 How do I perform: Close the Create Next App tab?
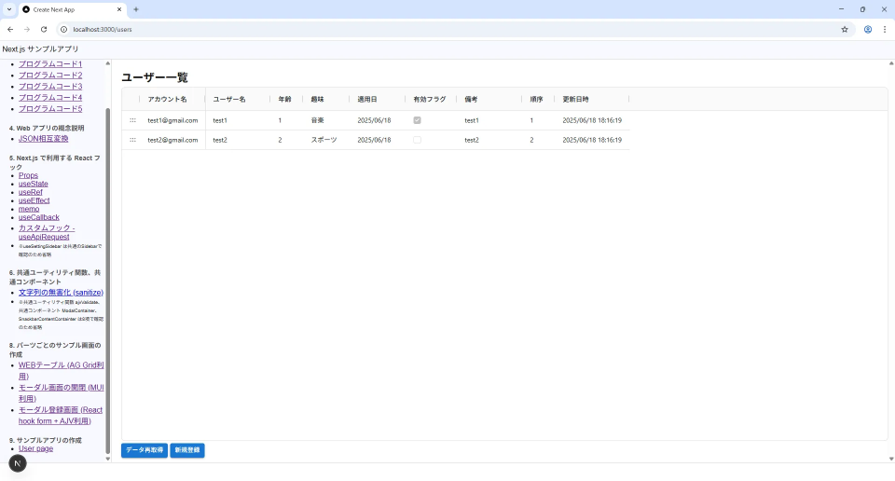point(119,9)
